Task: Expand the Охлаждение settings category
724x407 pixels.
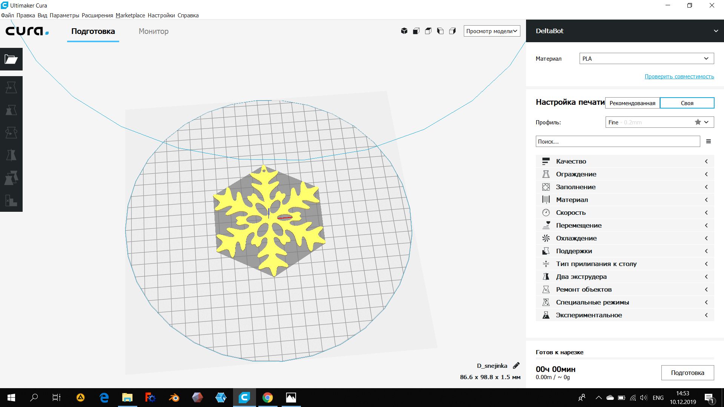Action: click(x=625, y=238)
